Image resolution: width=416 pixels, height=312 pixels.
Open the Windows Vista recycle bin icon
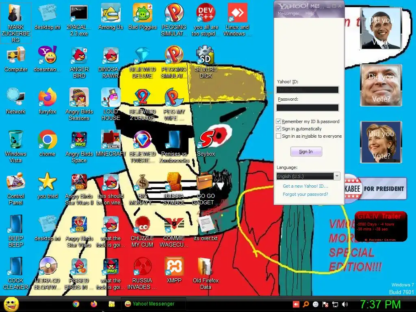coord(16,146)
